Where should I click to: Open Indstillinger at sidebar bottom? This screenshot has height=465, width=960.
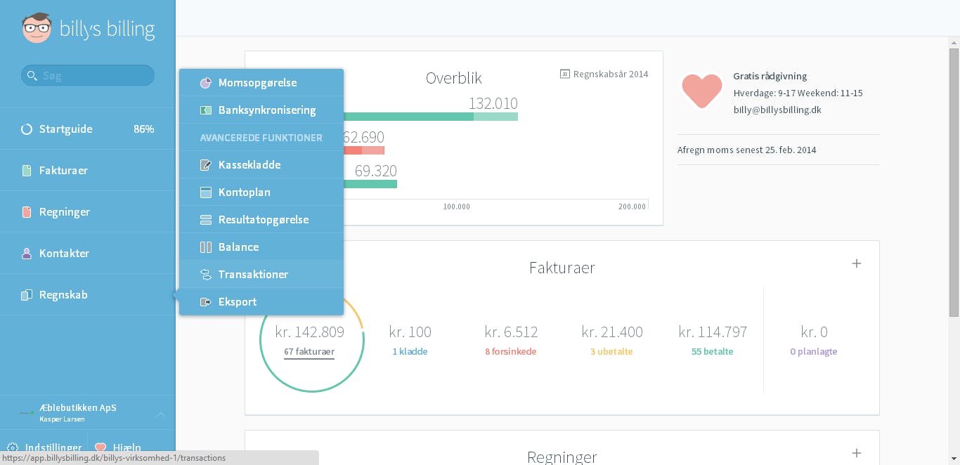coord(46,447)
